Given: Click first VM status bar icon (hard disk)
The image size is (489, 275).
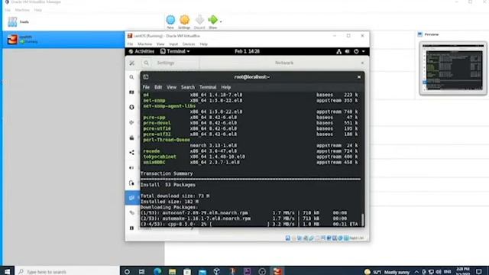Looking at the screenshot, I should 287,238.
